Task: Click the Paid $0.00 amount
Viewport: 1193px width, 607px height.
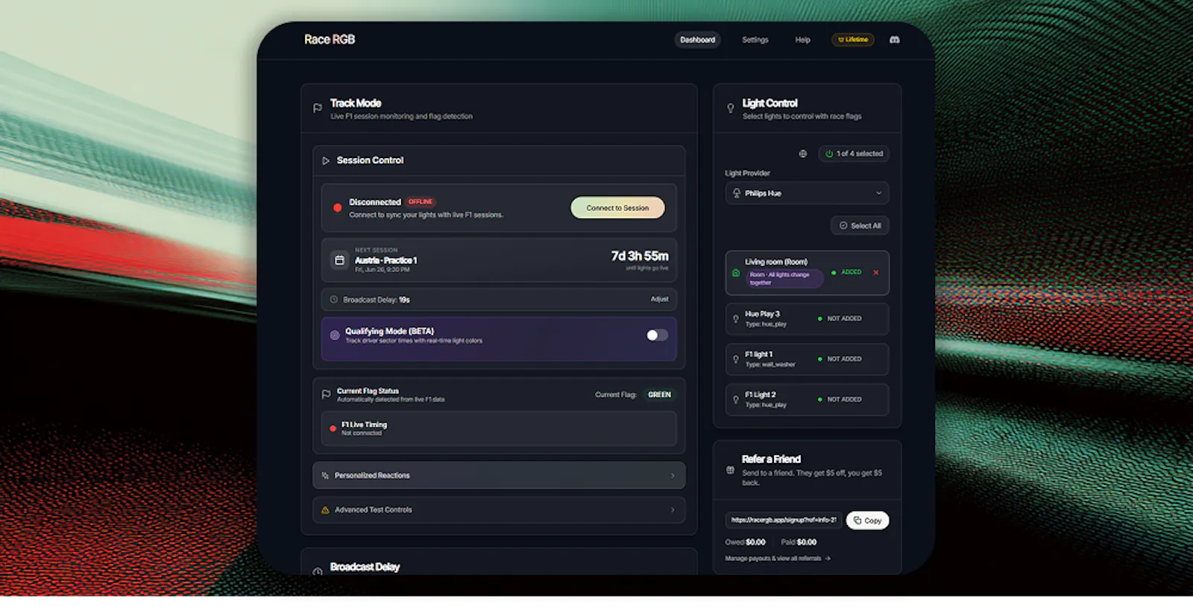Action: click(799, 542)
